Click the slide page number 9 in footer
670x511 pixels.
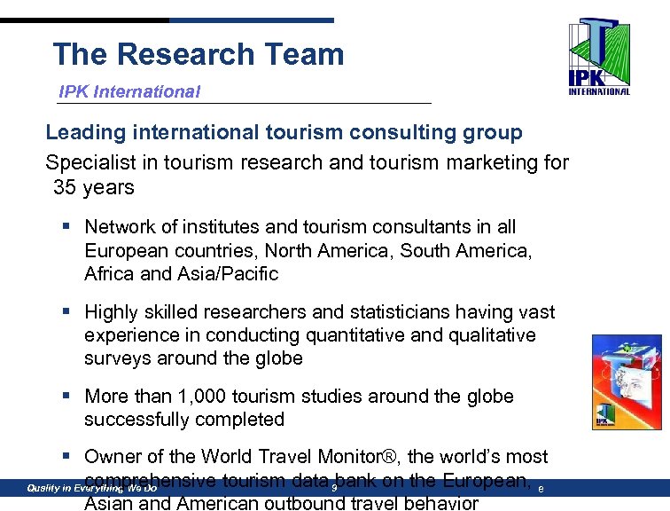pyautogui.click(x=334, y=488)
